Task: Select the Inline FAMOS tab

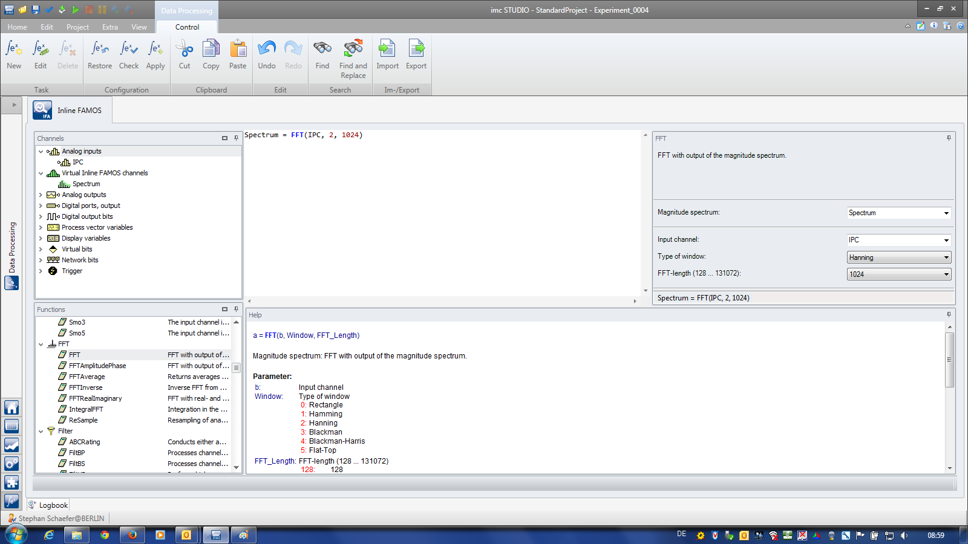Action: (x=71, y=111)
